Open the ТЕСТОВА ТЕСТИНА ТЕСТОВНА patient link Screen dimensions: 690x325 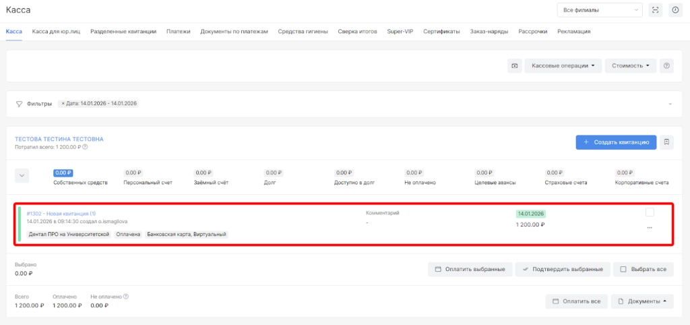point(59,139)
